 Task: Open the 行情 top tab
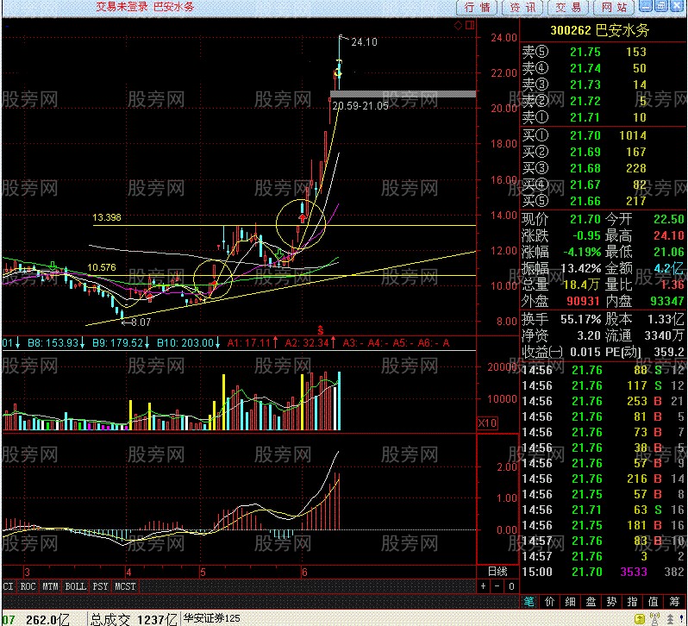(477, 8)
